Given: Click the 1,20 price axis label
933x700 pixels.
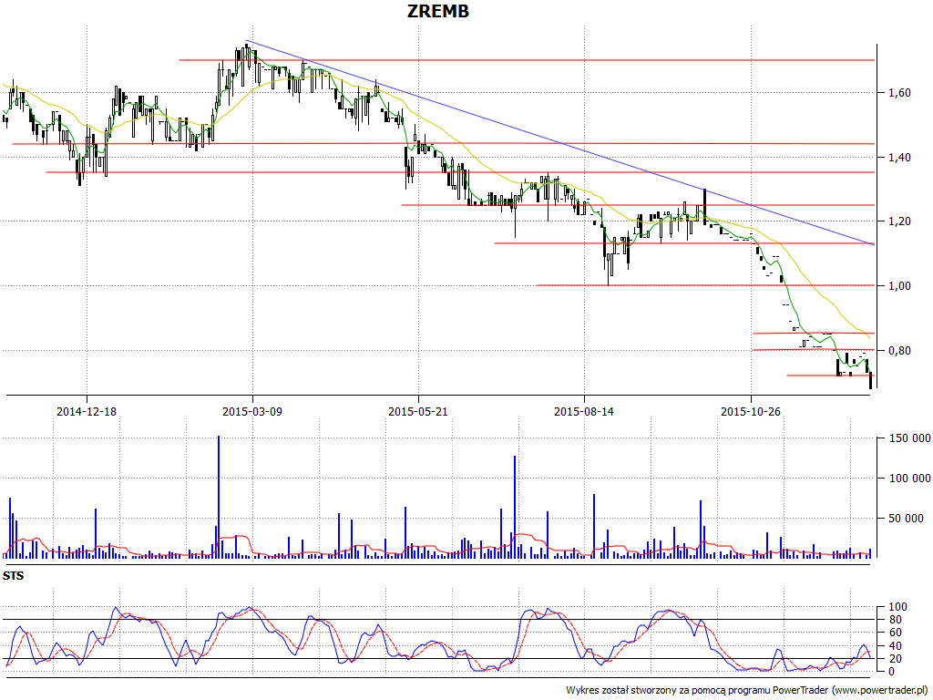Looking at the screenshot, I should click(899, 221).
